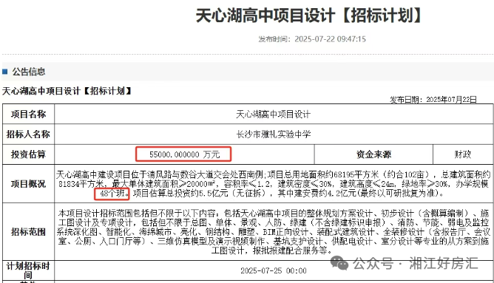Click the 项目名称 label cell
Image resolution: width=494 pixels, height=283 pixels.
click(28, 114)
